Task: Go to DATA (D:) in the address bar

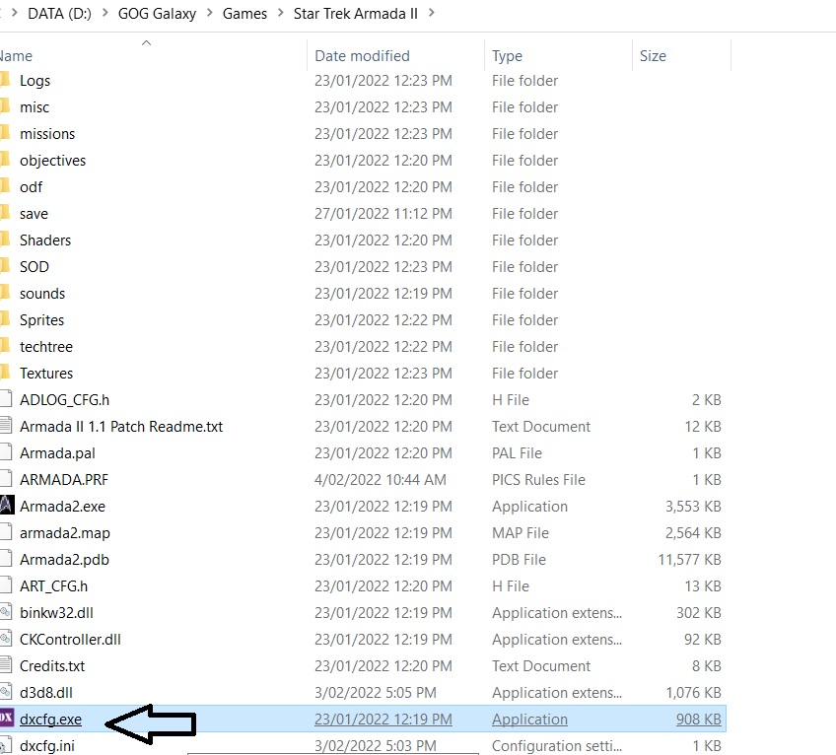Action: 60,14
